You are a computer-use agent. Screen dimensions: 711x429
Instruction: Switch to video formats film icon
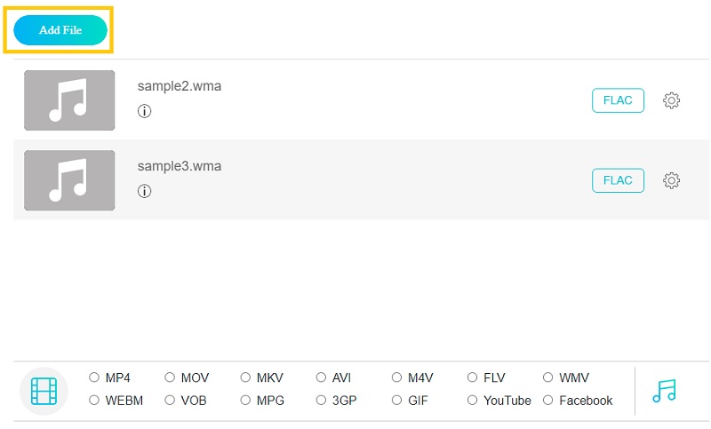click(x=44, y=390)
